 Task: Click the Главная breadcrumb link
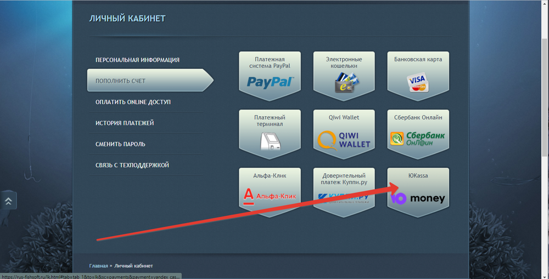[99, 266]
